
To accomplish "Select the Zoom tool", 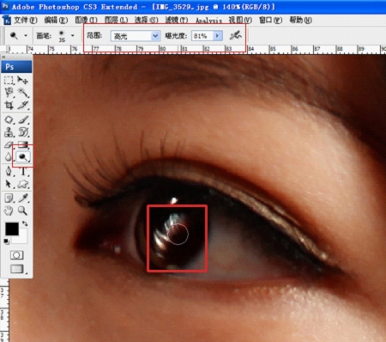I will pyautogui.click(x=23, y=211).
